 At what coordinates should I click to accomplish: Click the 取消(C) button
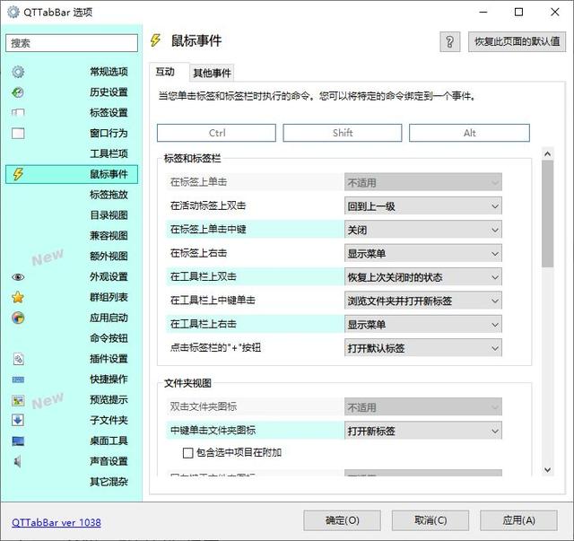[x=430, y=520]
